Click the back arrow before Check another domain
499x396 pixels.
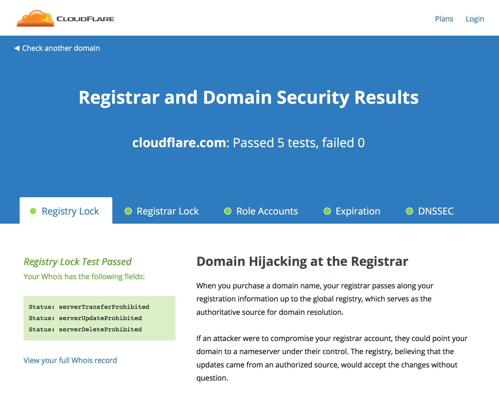[17, 48]
